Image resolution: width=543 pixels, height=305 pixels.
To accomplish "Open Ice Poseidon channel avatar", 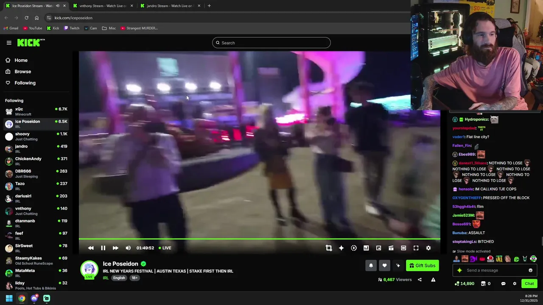I will pos(90,269).
